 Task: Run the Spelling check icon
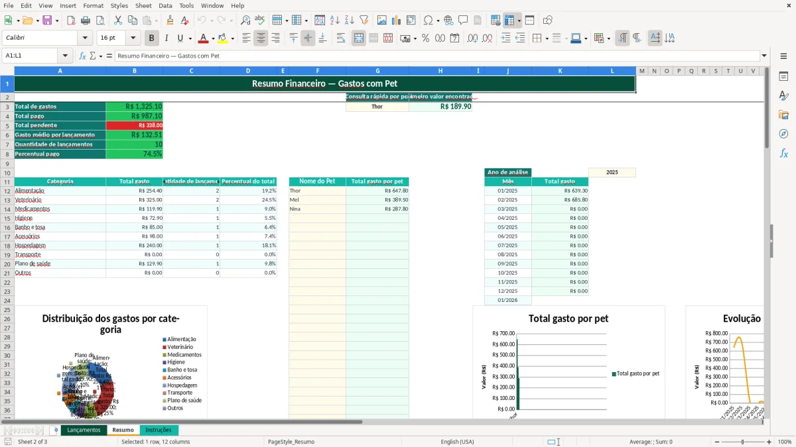click(x=259, y=21)
